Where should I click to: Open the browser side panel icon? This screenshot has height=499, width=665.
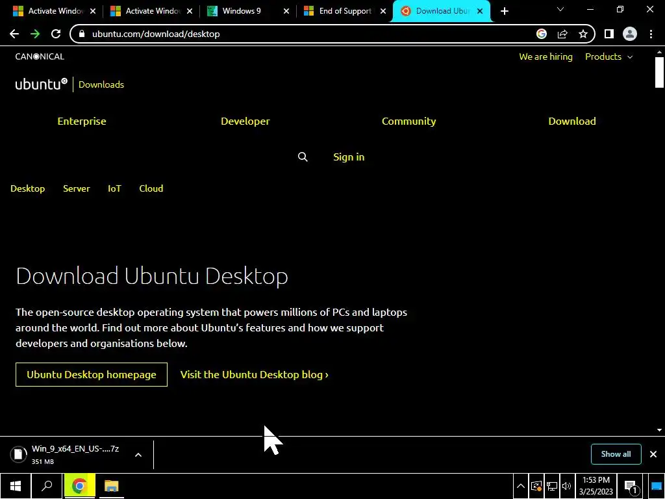pos(609,34)
